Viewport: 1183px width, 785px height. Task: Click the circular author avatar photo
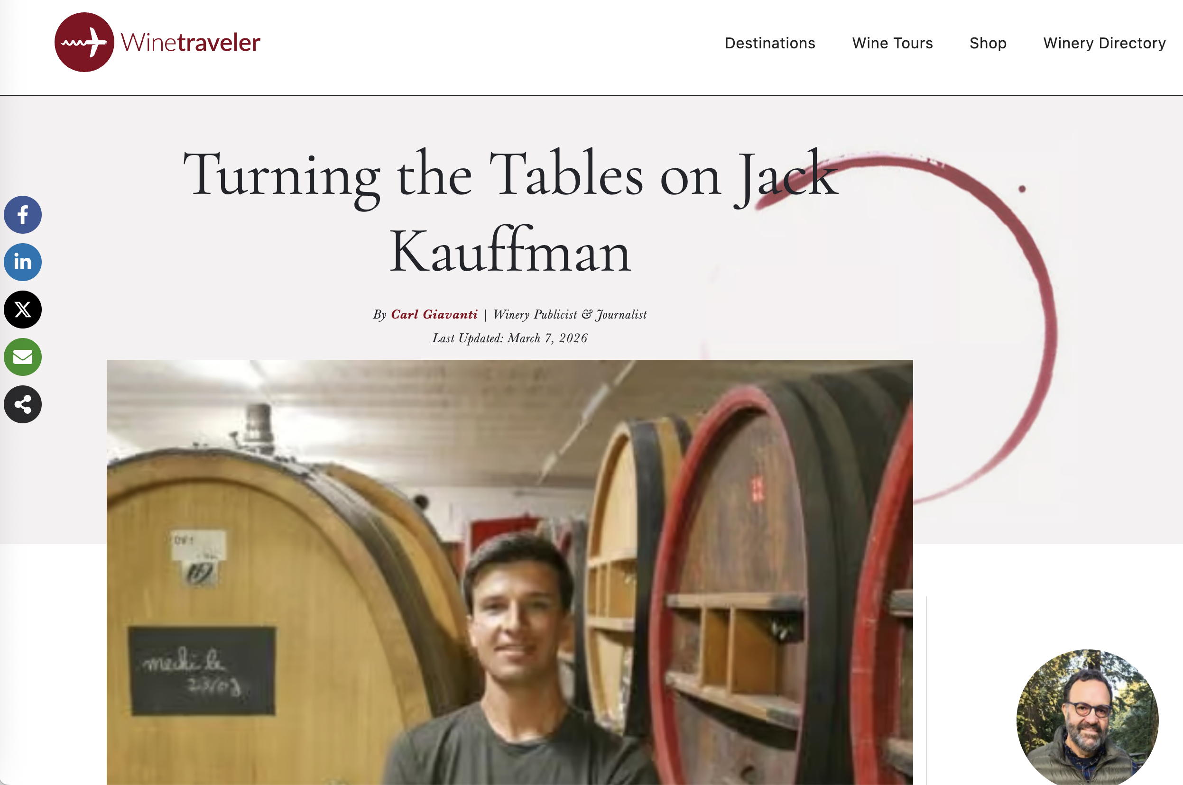click(x=1087, y=717)
